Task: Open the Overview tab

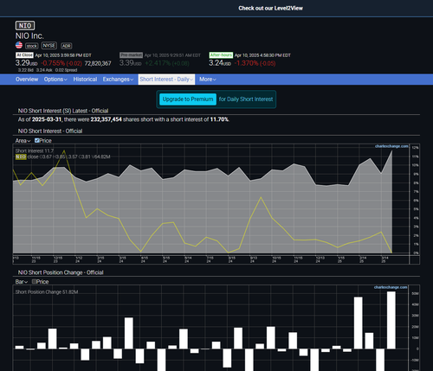Action: coord(27,80)
